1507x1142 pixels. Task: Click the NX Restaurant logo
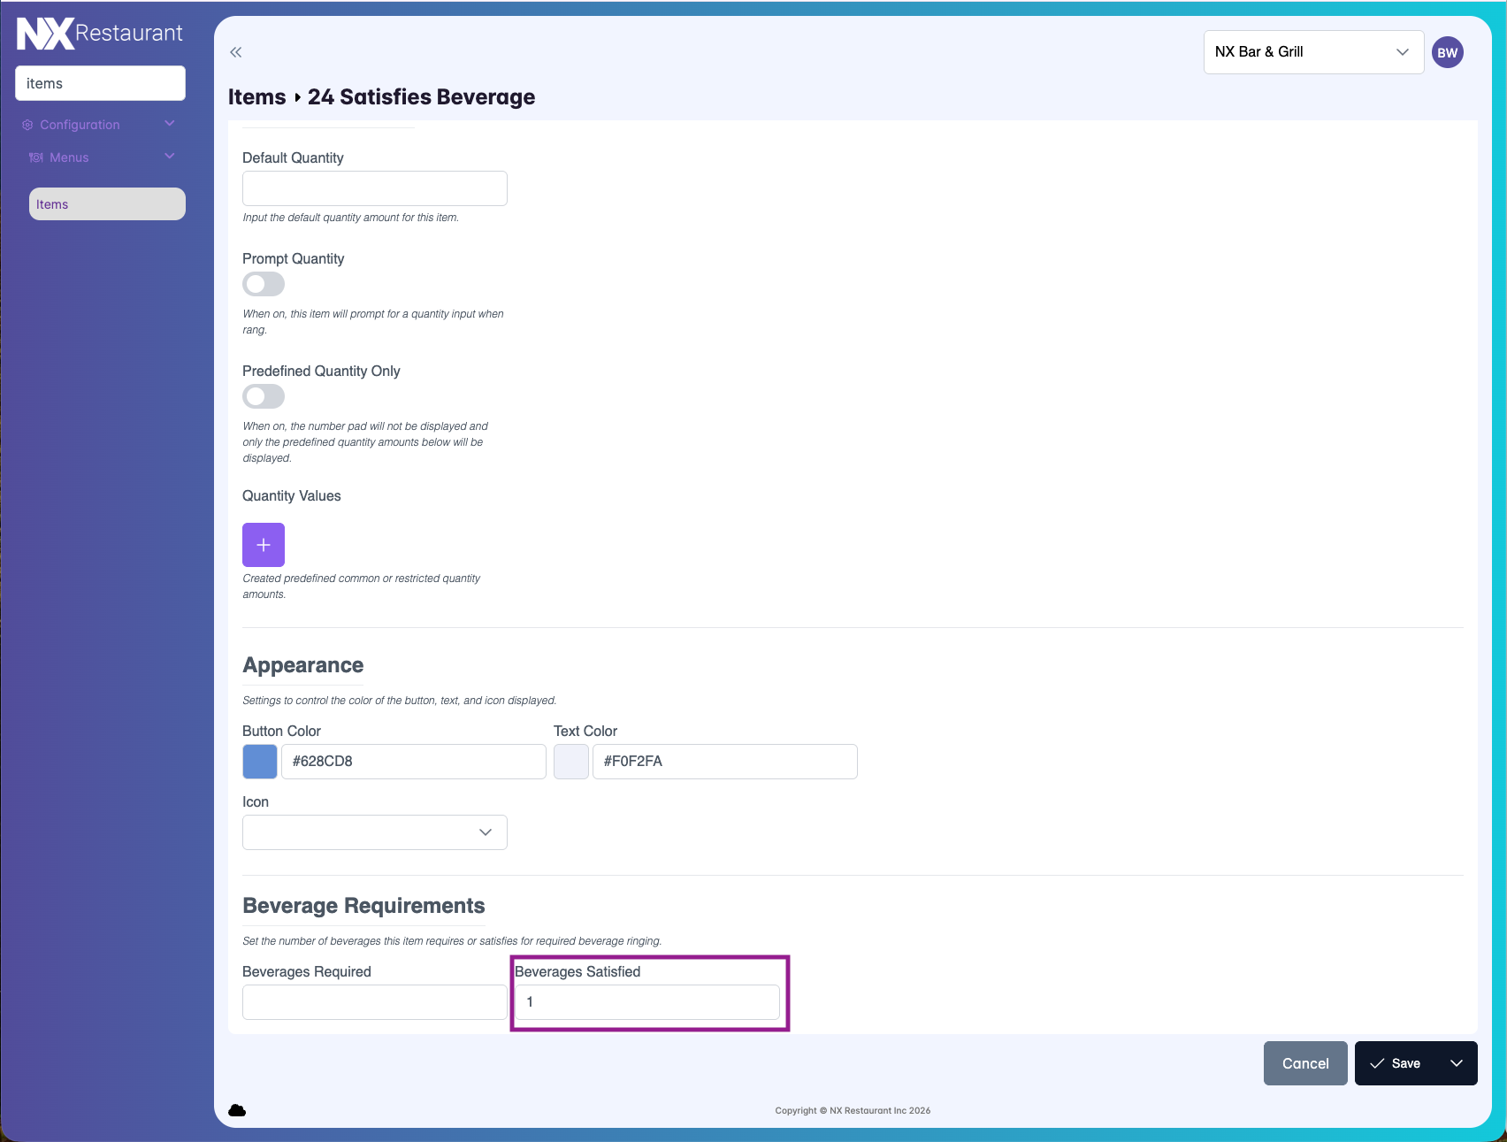[99, 34]
